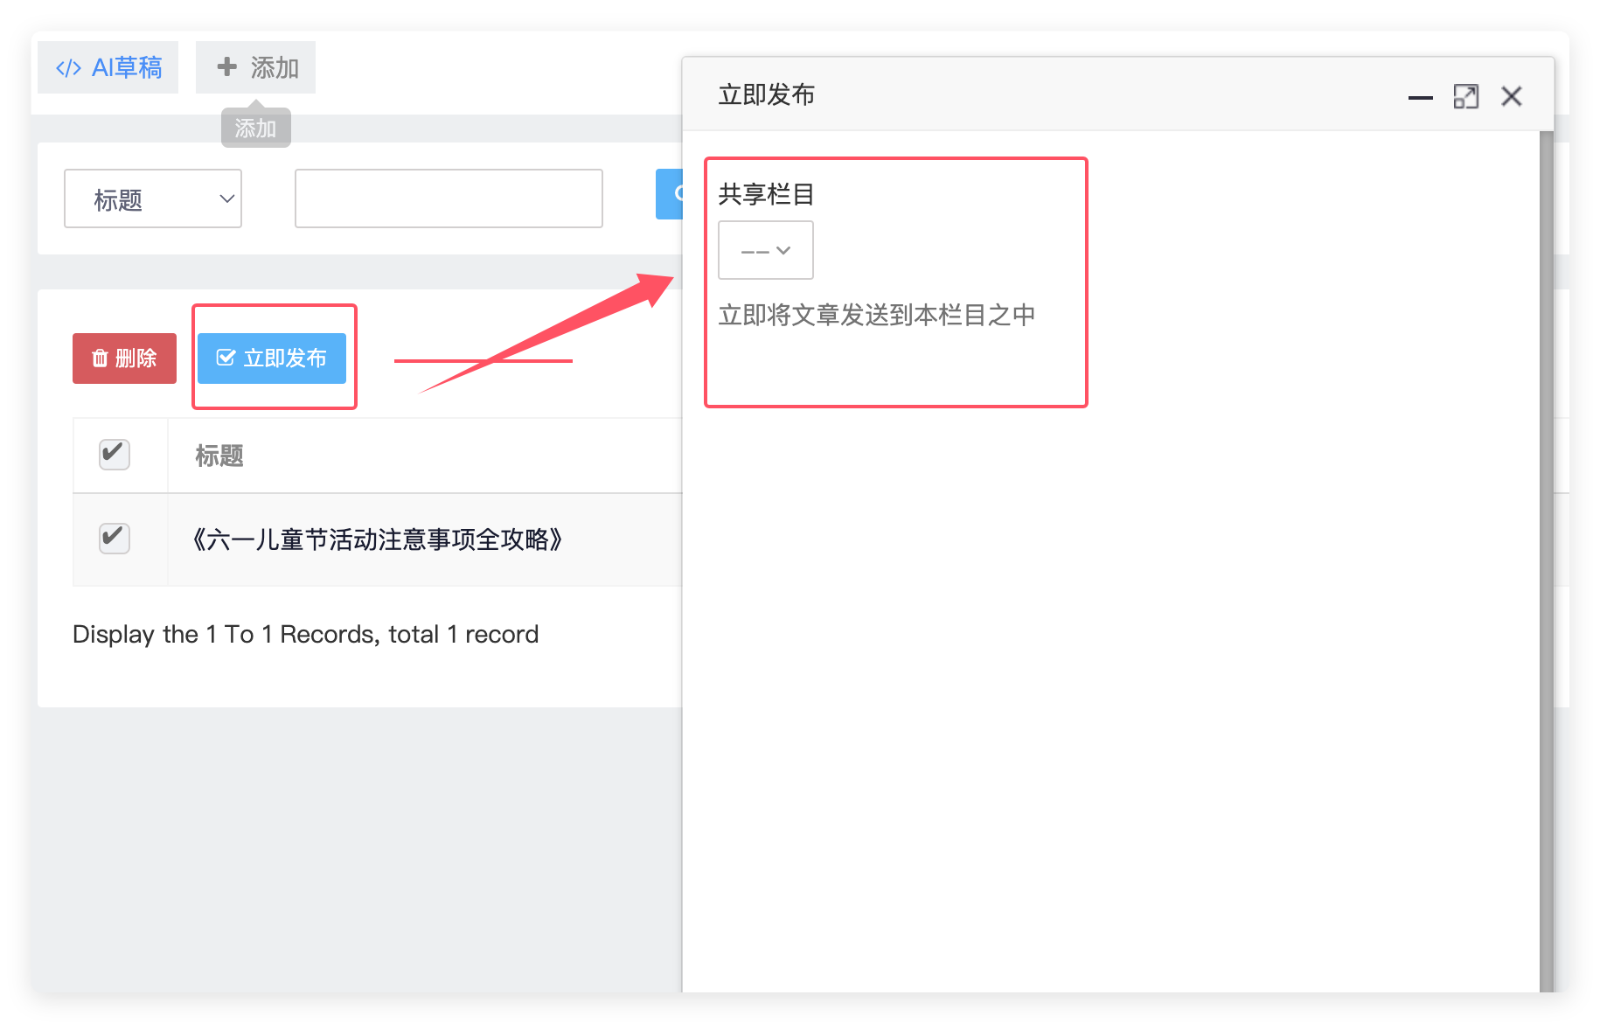Viewport: 1600px width, 1023px height.
Task: Expand the 共享栏目 dropdown
Action: pyautogui.click(x=766, y=250)
